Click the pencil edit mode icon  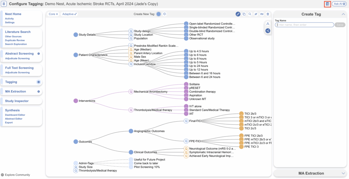238,14
